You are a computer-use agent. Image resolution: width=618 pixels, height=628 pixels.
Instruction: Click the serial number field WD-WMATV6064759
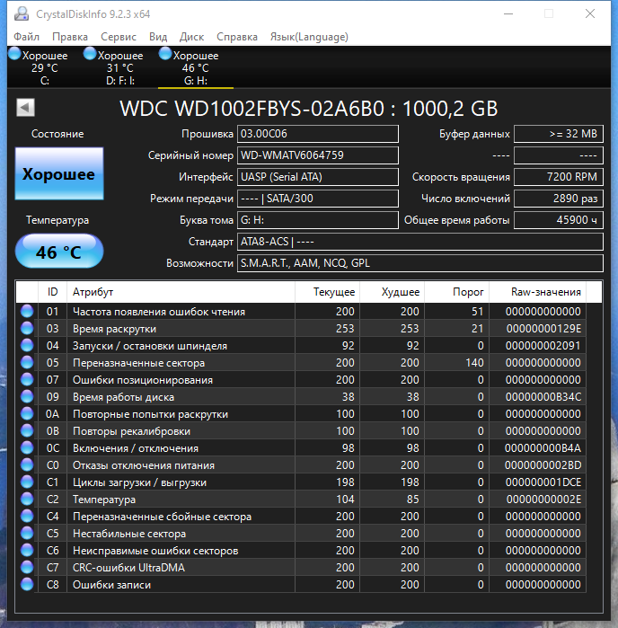coord(318,155)
